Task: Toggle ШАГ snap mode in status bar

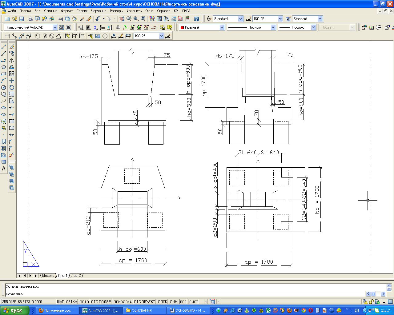Action: point(60,302)
